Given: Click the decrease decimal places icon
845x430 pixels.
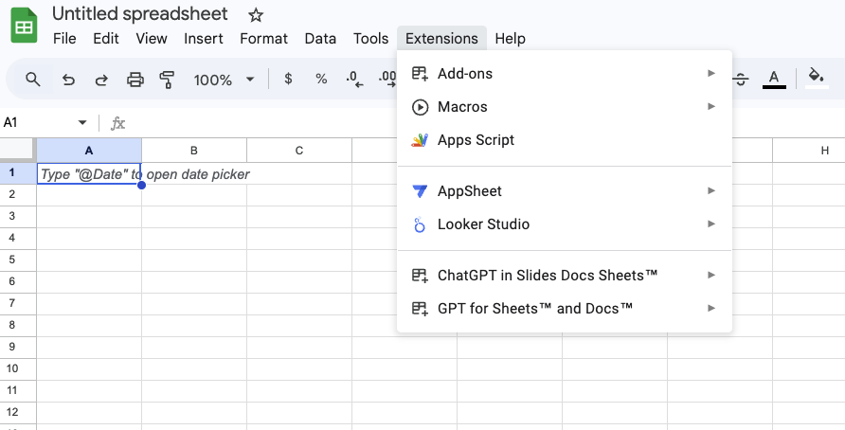Looking at the screenshot, I should (x=354, y=80).
